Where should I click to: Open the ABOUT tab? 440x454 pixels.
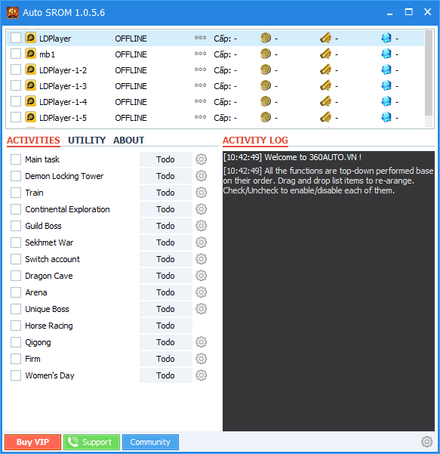click(129, 141)
